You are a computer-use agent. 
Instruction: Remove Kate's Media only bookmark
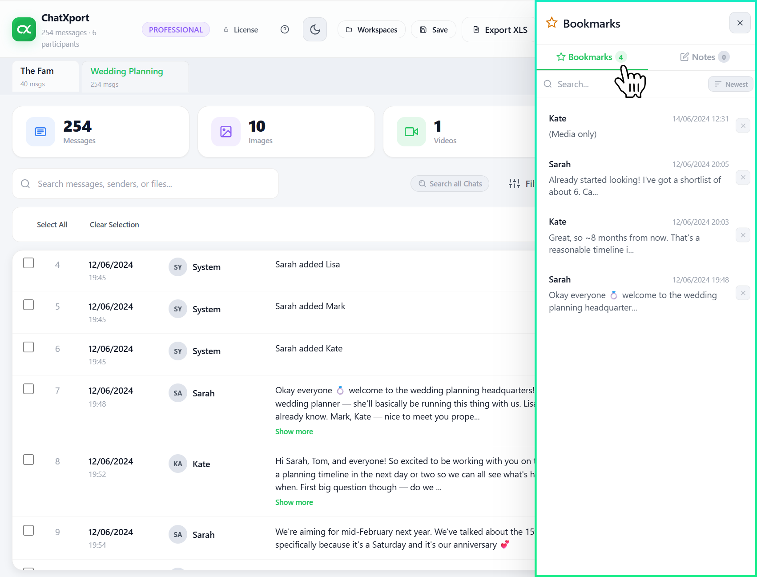pos(743,125)
